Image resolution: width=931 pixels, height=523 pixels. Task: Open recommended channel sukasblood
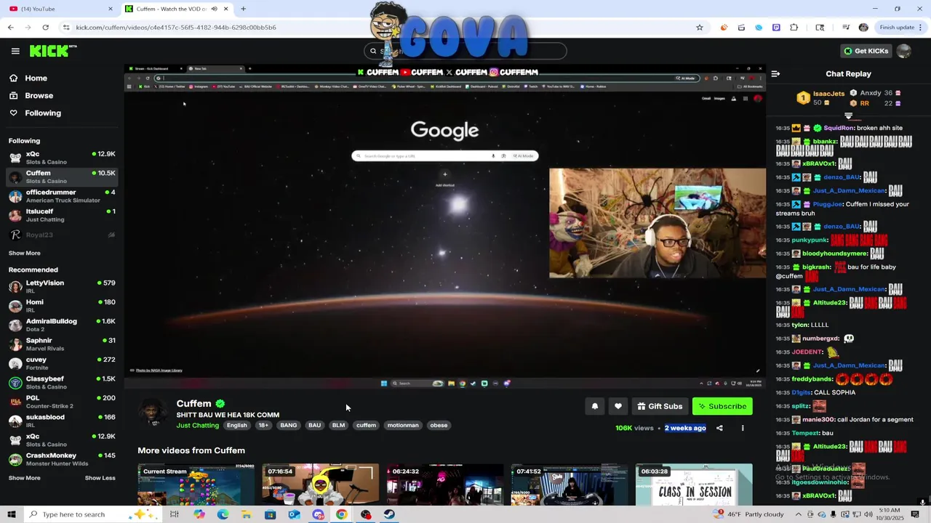62,421
